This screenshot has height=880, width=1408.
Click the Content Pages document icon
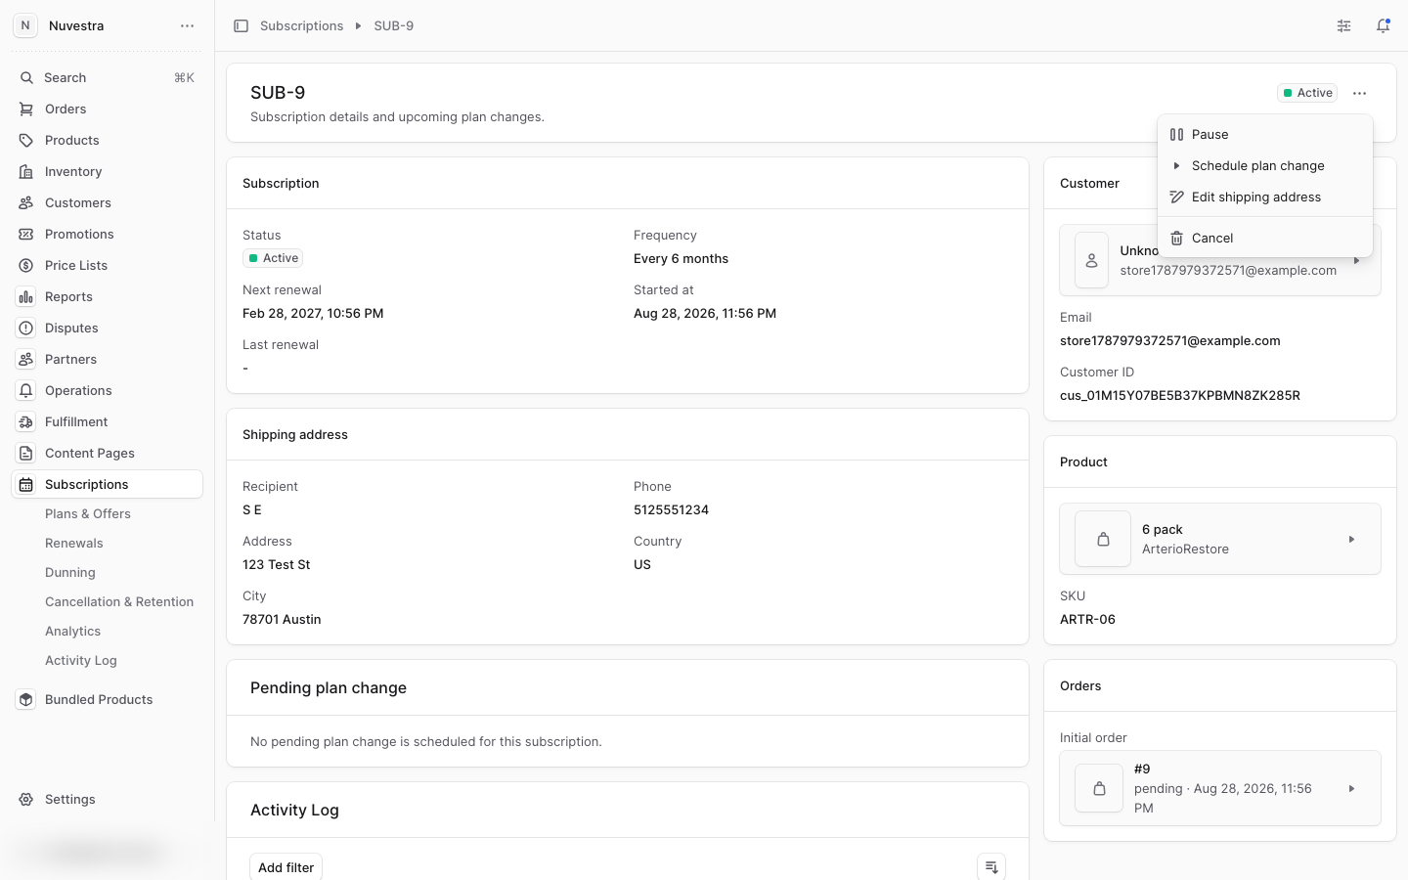[x=26, y=453]
